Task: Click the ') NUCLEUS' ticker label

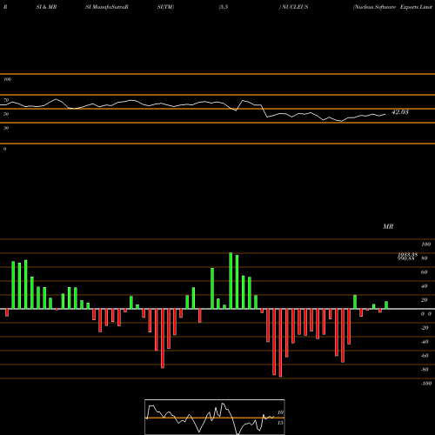Action: click(293, 7)
